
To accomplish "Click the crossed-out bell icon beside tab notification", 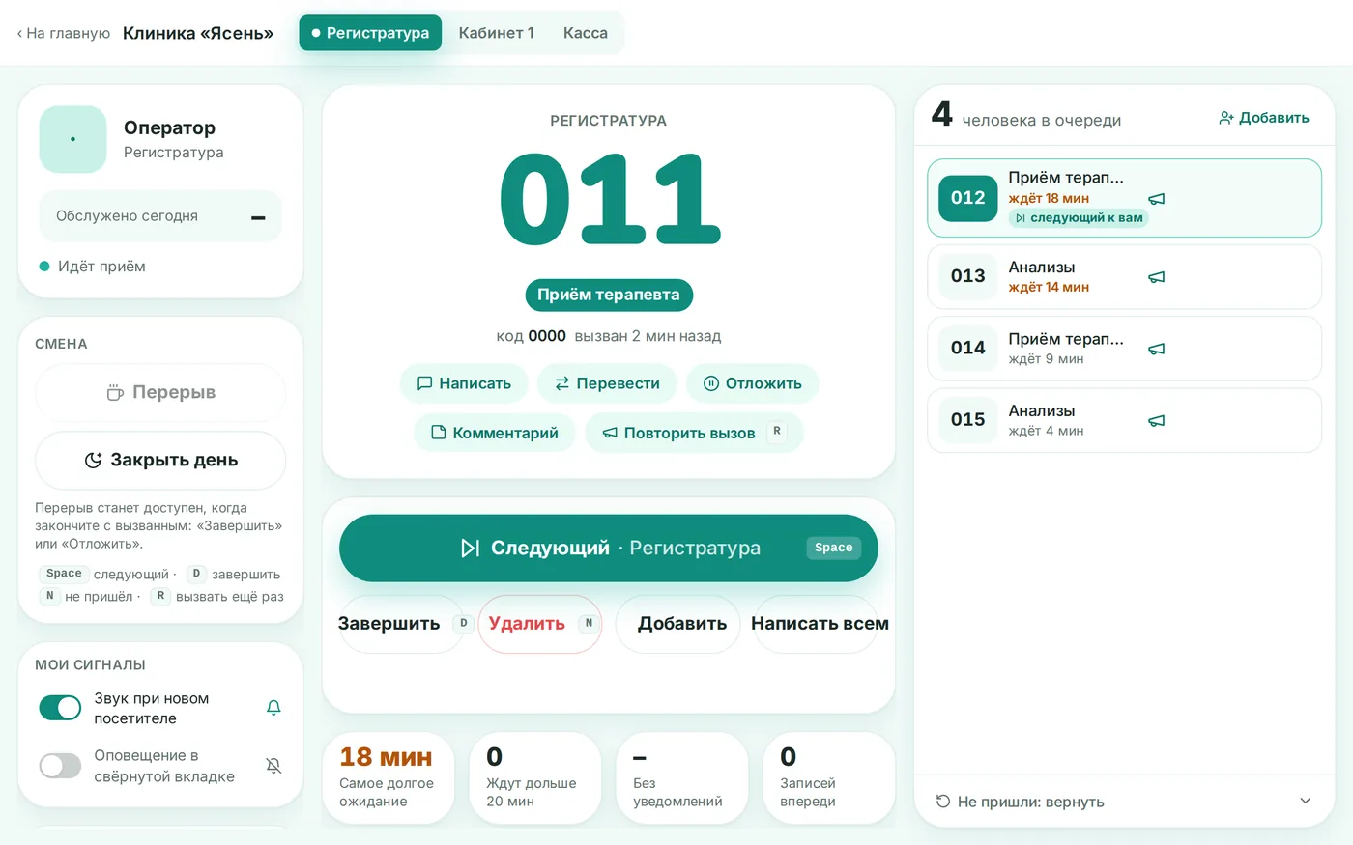I will point(273,766).
